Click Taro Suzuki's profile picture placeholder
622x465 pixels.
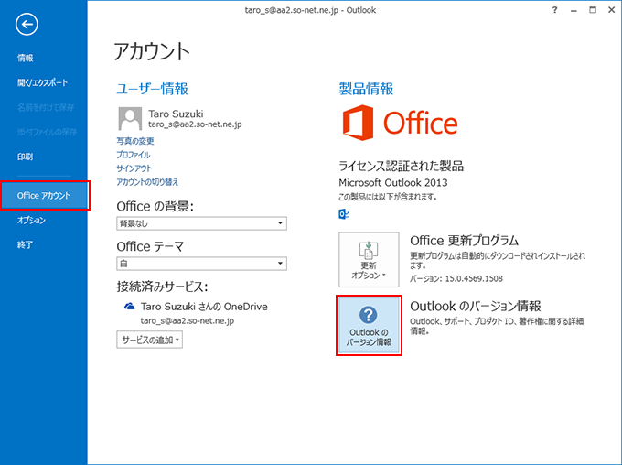tap(131, 119)
